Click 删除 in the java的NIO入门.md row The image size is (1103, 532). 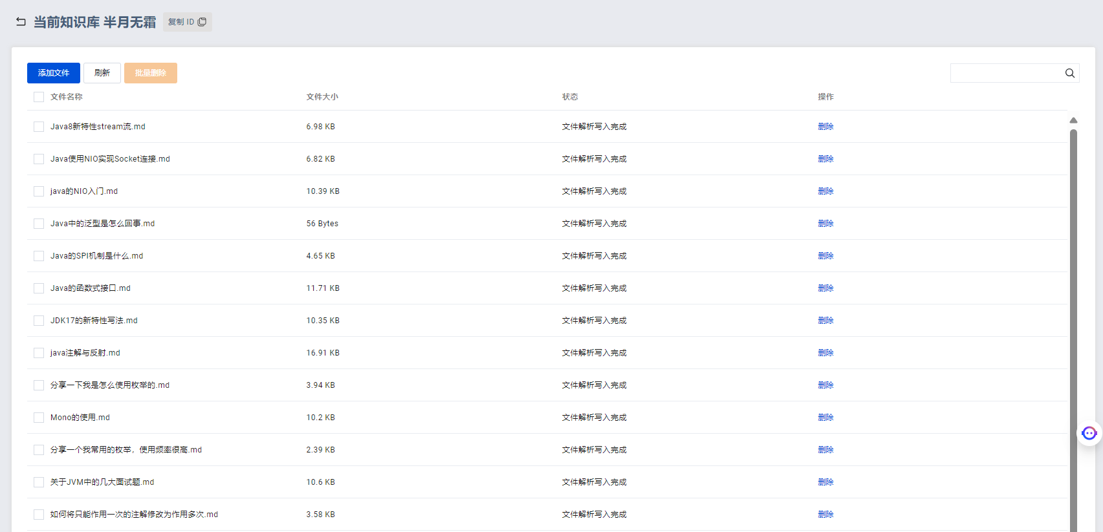(x=825, y=191)
